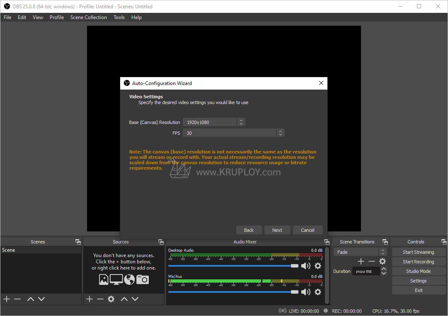
Task: Remove scene transition with minus icon
Action: click(371, 261)
